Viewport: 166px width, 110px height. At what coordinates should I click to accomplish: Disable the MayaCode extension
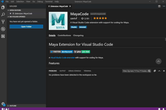[74, 27]
